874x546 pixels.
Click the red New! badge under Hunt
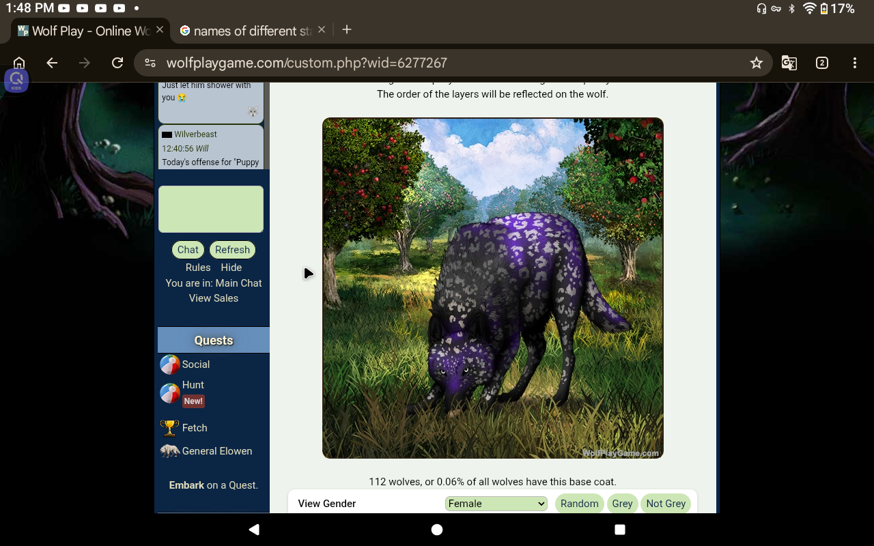click(193, 401)
